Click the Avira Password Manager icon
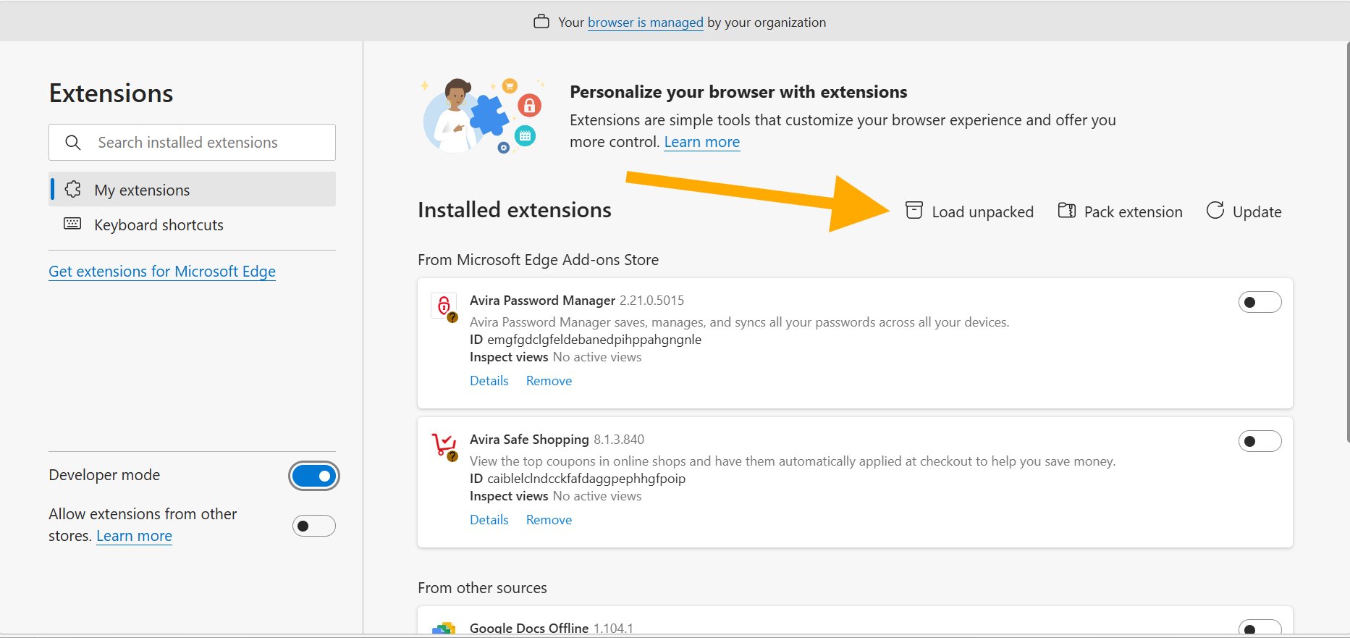 pos(444,307)
